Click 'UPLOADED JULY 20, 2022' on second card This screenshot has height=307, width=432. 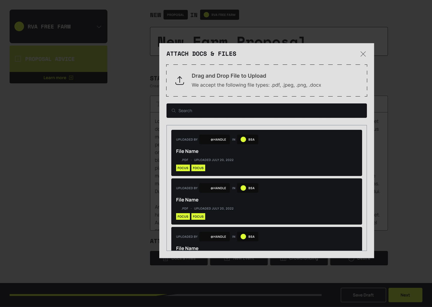(x=214, y=208)
